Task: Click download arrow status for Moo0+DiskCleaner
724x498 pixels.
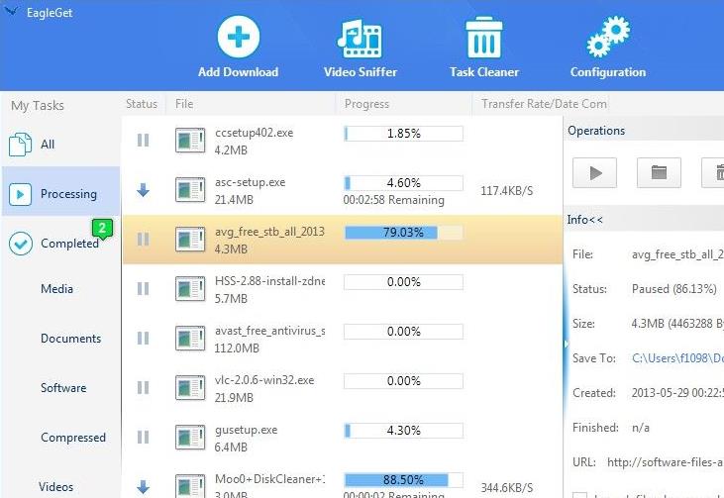Action: click(144, 486)
